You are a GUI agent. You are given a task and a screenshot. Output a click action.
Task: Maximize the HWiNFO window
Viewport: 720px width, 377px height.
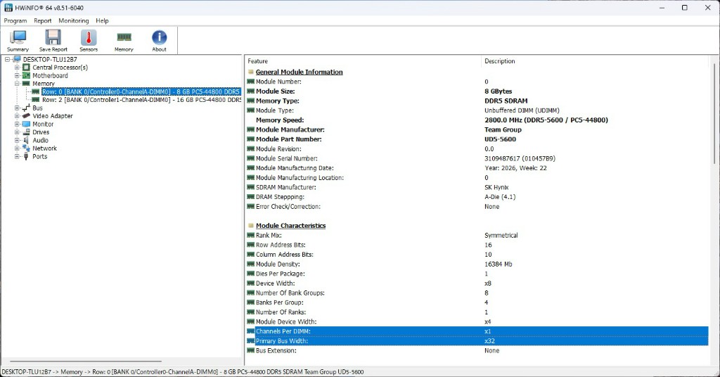click(x=685, y=8)
